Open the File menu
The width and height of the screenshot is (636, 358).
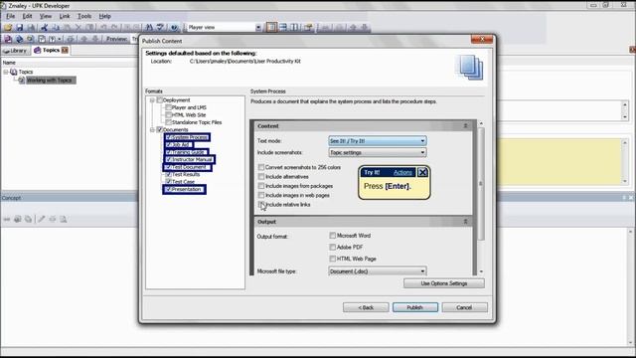pyautogui.click(x=11, y=16)
